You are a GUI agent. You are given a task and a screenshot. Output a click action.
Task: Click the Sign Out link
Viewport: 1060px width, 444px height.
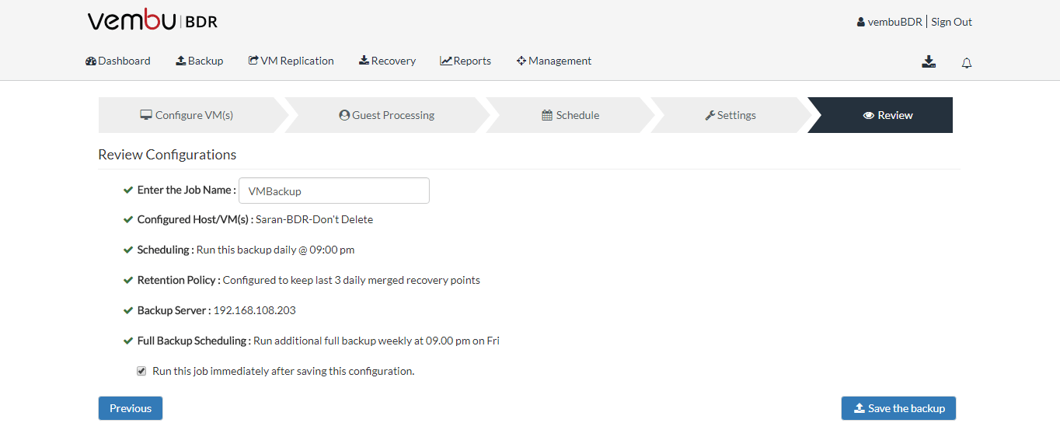[x=951, y=22]
